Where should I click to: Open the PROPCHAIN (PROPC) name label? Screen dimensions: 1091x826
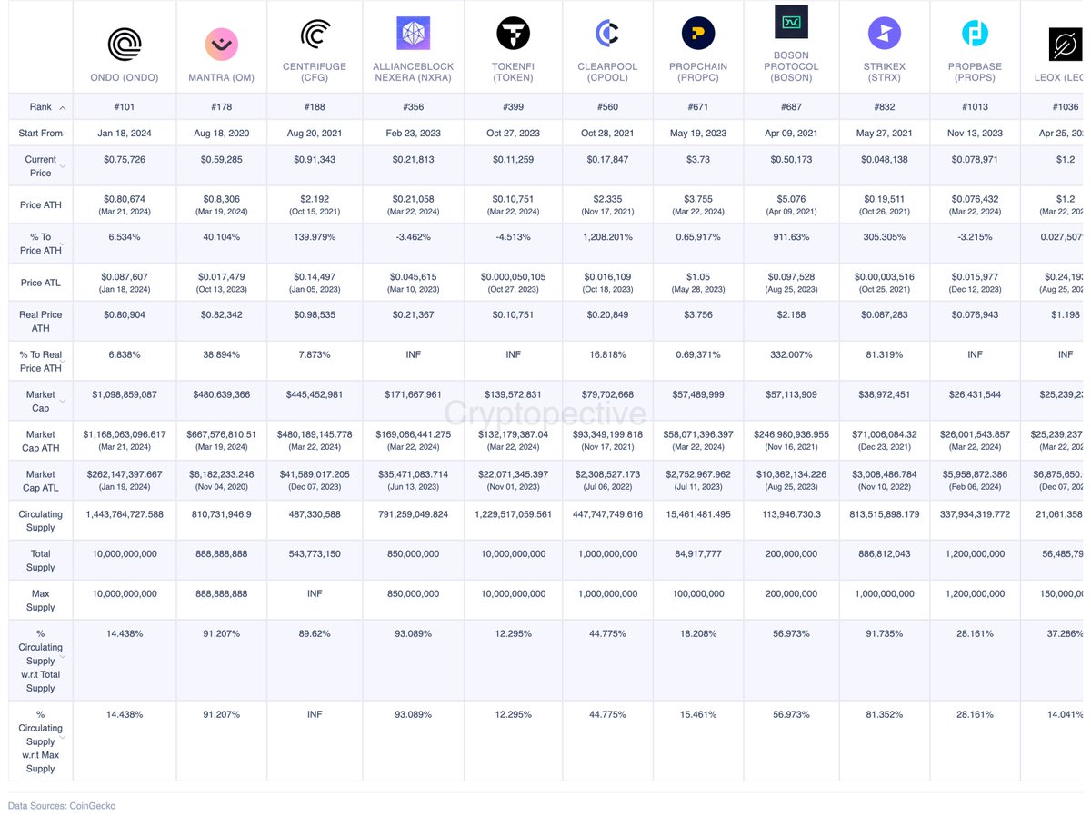698,72
